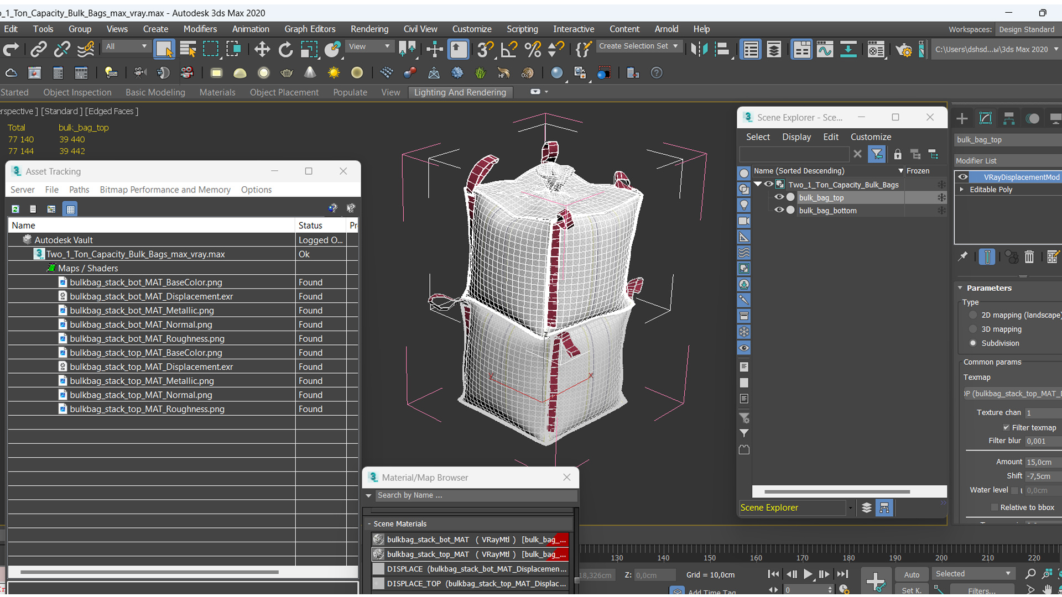This screenshot has width=1062, height=597.
Task: Click the Amount value field
Action: (1043, 462)
